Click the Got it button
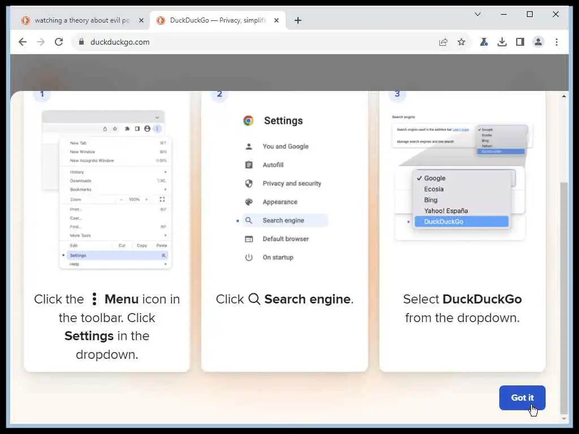 (522, 397)
